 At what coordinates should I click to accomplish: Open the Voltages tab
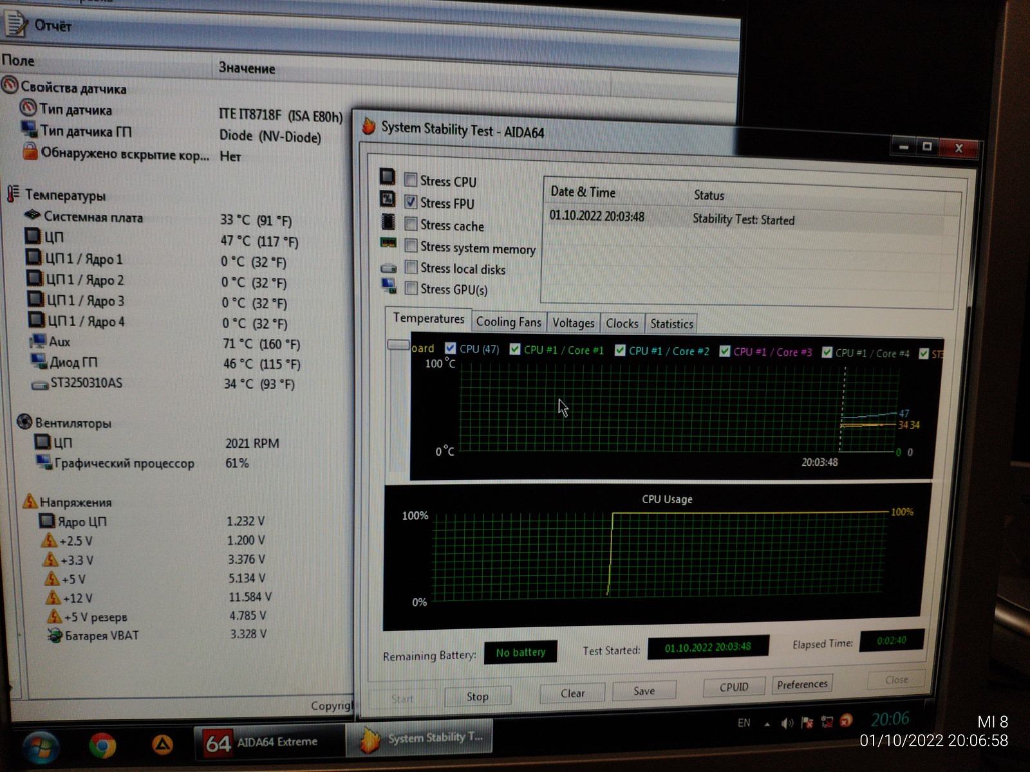point(574,323)
